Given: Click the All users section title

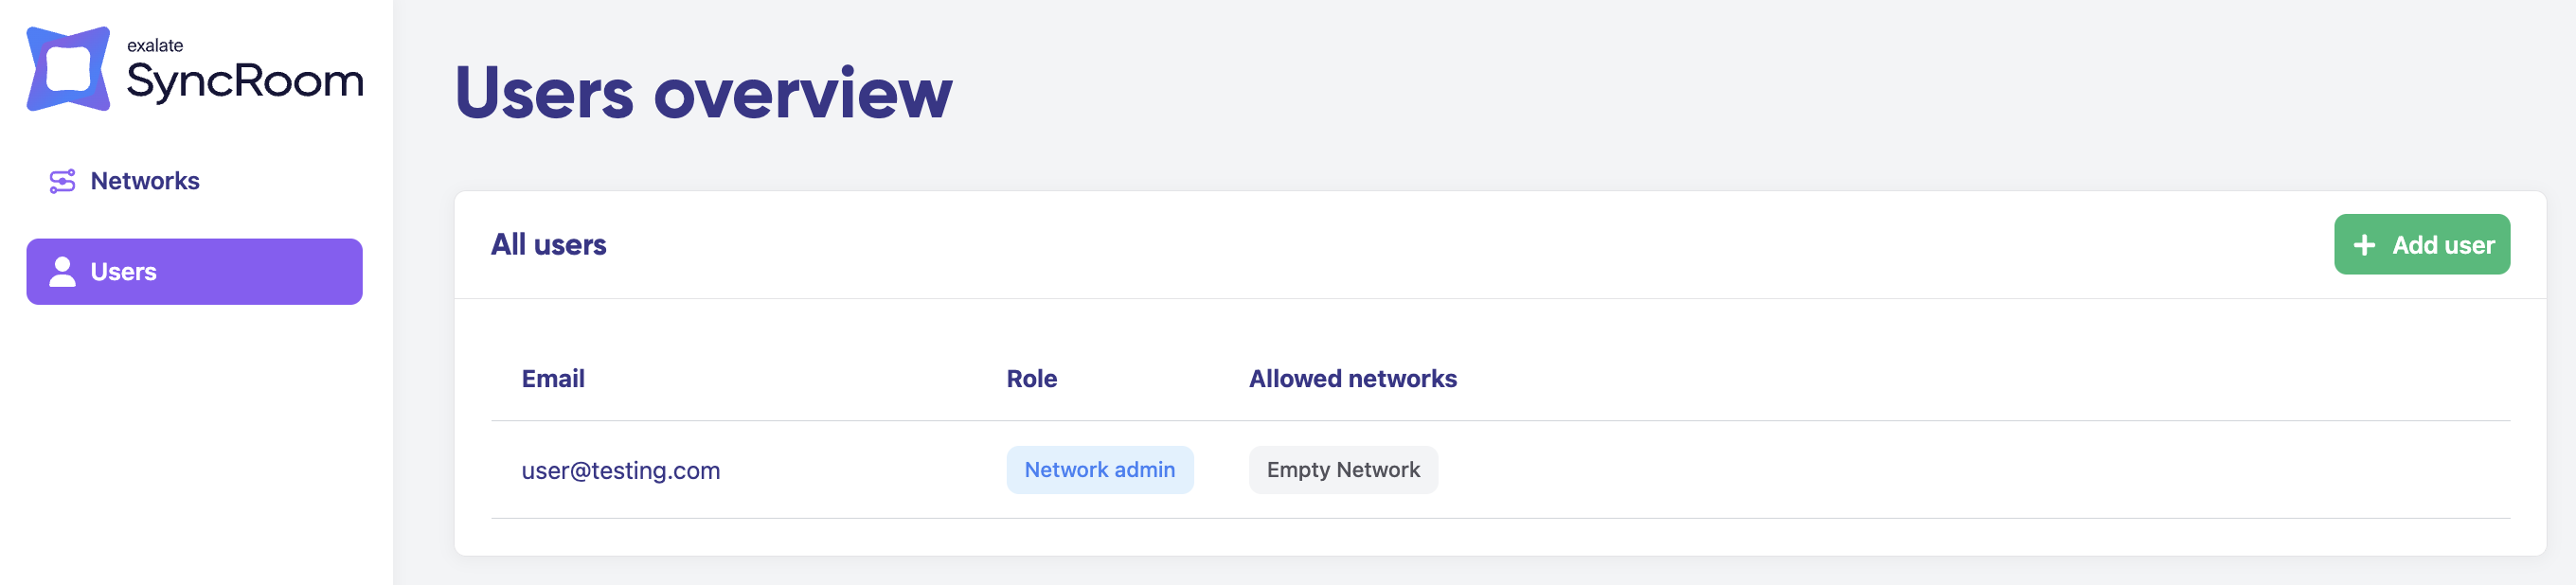Looking at the screenshot, I should pos(548,245).
